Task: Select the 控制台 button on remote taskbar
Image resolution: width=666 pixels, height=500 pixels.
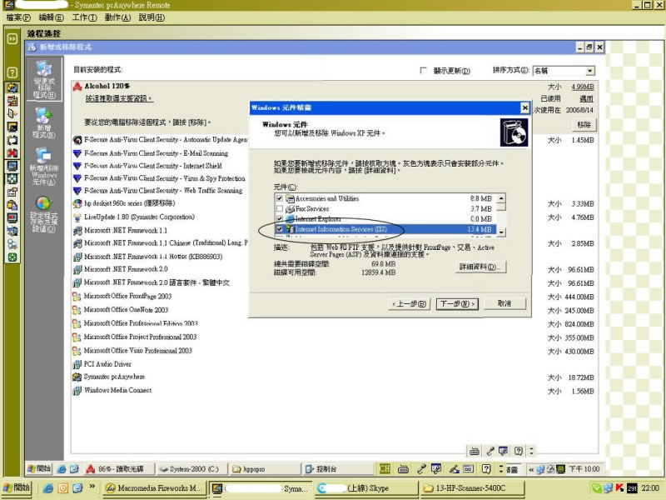Action: coord(339,469)
